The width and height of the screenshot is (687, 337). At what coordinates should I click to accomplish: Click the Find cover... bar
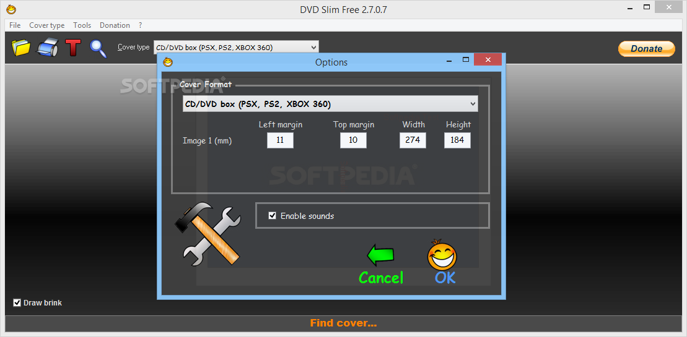pos(343,323)
